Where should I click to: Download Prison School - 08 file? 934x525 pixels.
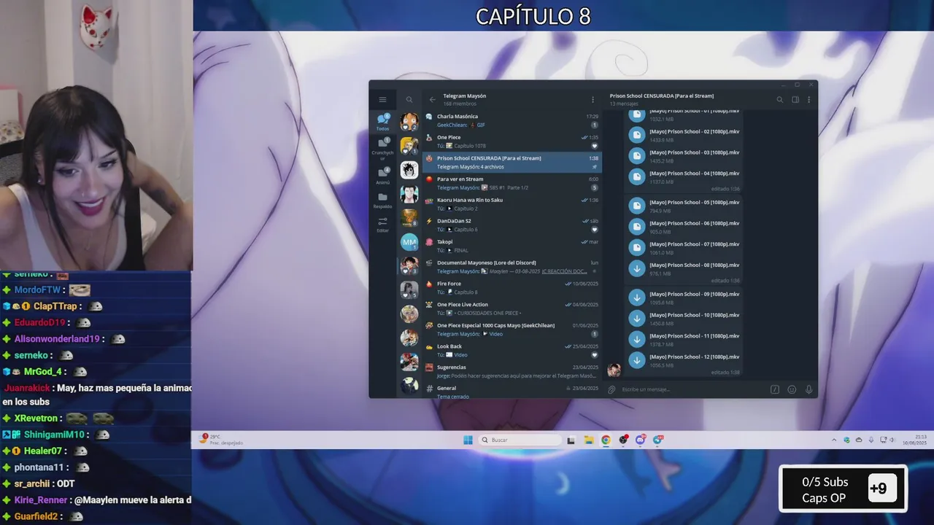(x=637, y=268)
